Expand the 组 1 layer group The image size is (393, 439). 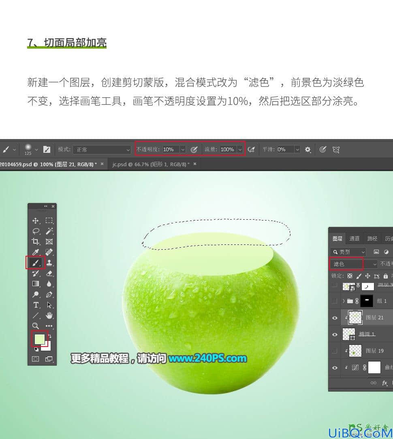tap(344, 301)
